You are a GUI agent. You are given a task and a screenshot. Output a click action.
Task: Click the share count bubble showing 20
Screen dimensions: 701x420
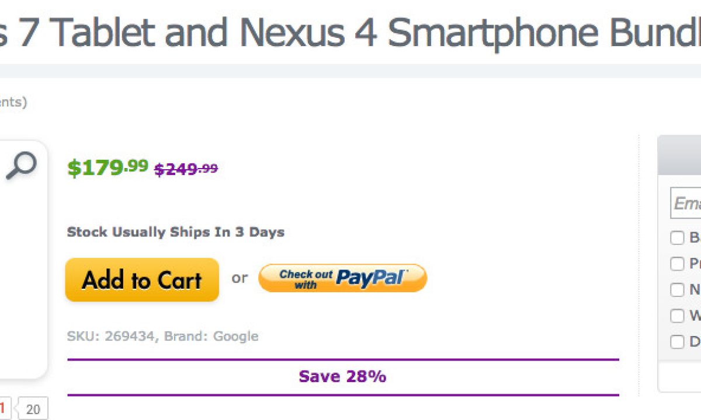tap(33, 409)
